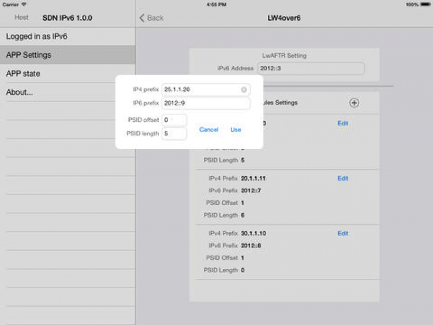Image resolution: width=433 pixels, height=325 pixels.
Task: Edit the 20.1.1.11 rule
Action: click(x=343, y=178)
